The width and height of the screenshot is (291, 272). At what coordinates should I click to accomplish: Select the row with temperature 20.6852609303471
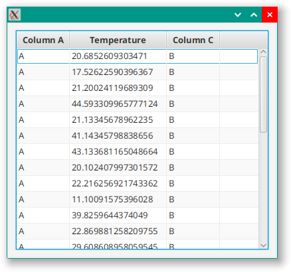[x=138, y=56]
